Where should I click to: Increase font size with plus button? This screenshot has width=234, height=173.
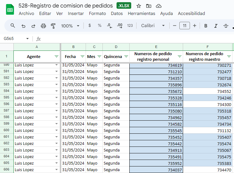click(194, 26)
